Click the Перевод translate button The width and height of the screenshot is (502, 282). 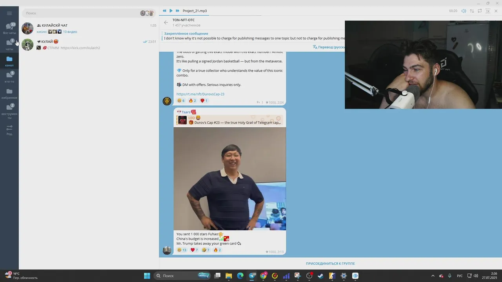[329, 47]
